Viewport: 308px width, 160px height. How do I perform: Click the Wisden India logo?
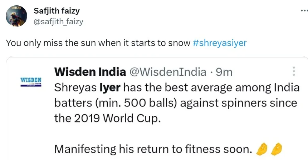(31, 81)
